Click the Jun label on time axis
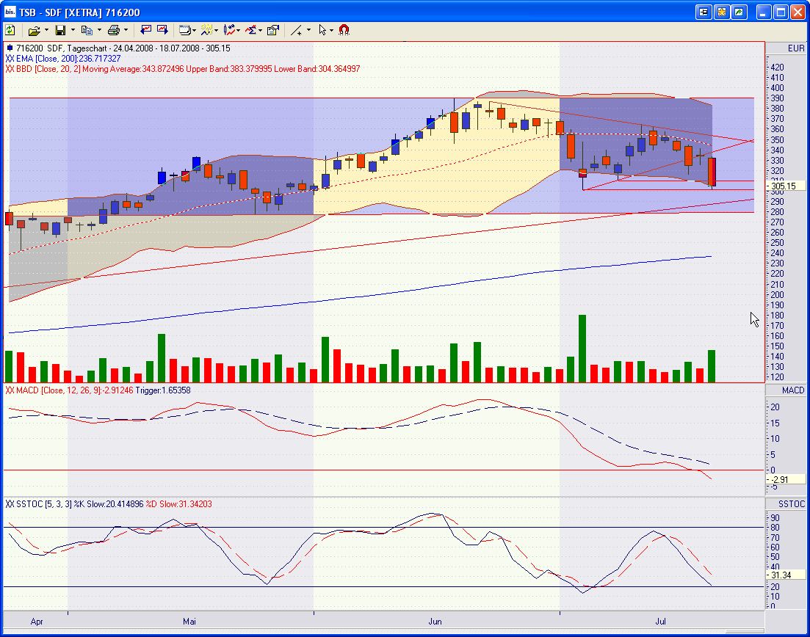This screenshot has height=637, width=810. (x=435, y=622)
